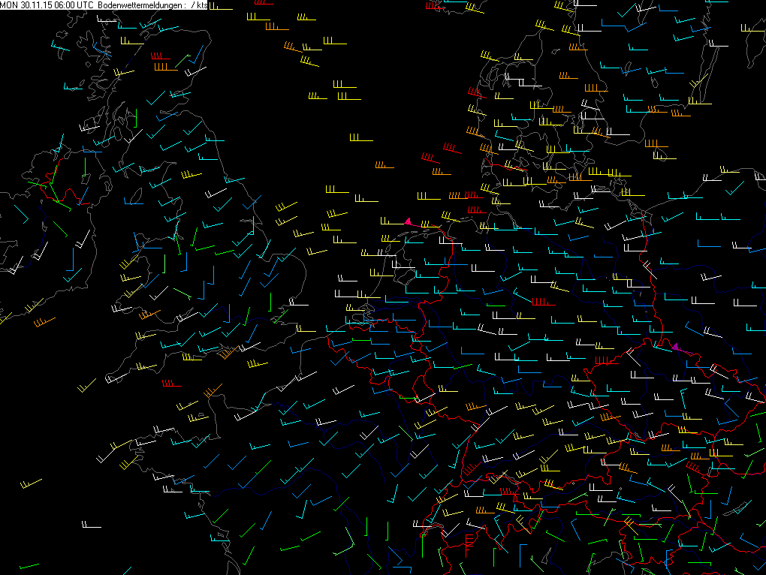
Task: Click the MON 30.11.15 date label
Action: [x=23, y=5]
